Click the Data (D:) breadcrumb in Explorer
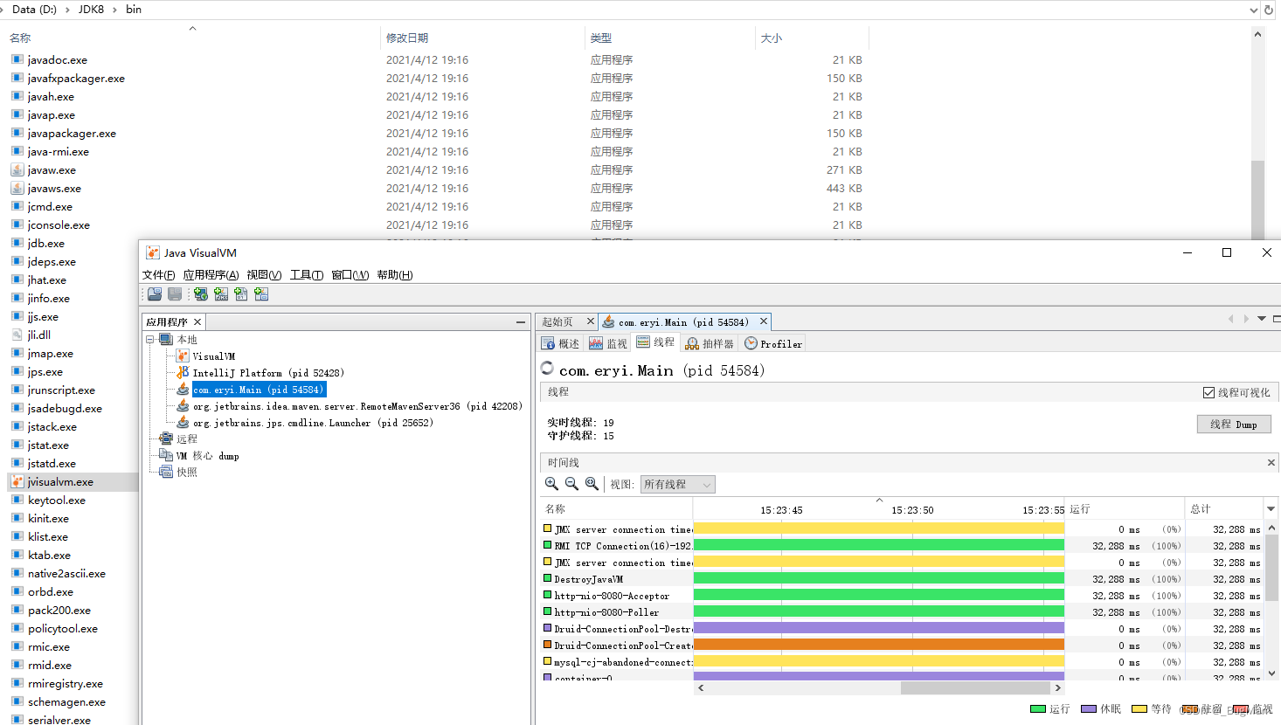Image resolution: width=1281 pixels, height=725 pixels. pos(34,9)
